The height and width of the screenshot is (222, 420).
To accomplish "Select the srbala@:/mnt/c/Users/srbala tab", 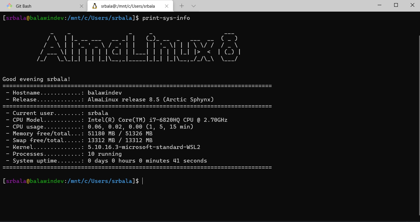I will click(x=130, y=6).
